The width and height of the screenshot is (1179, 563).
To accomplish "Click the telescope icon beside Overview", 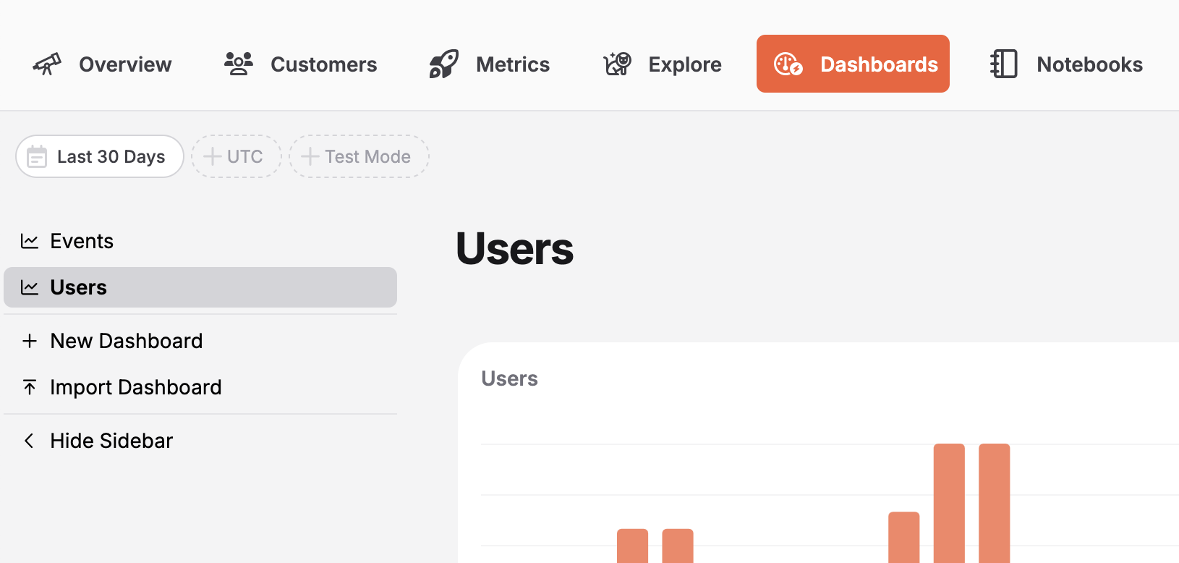I will pos(47,64).
